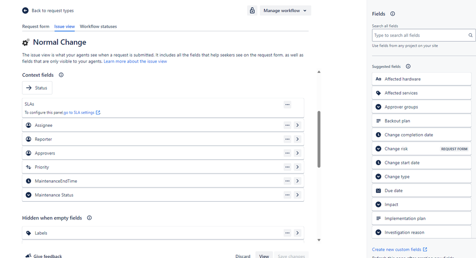The image size is (476, 258).
Task: Open the Hidden when empty fields info icon
Action: click(x=89, y=218)
